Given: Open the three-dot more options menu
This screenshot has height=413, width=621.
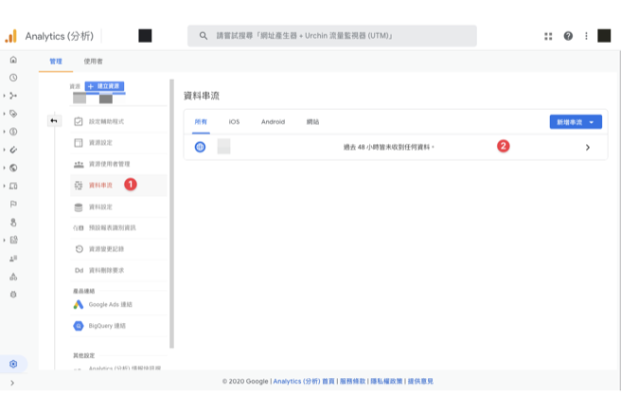Looking at the screenshot, I should tap(586, 36).
